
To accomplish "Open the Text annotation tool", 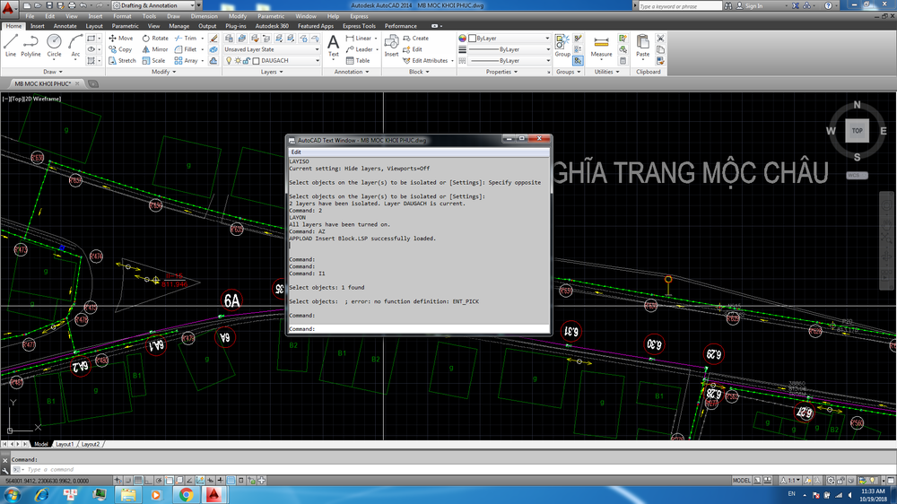I will pyautogui.click(x=333, y=45).
